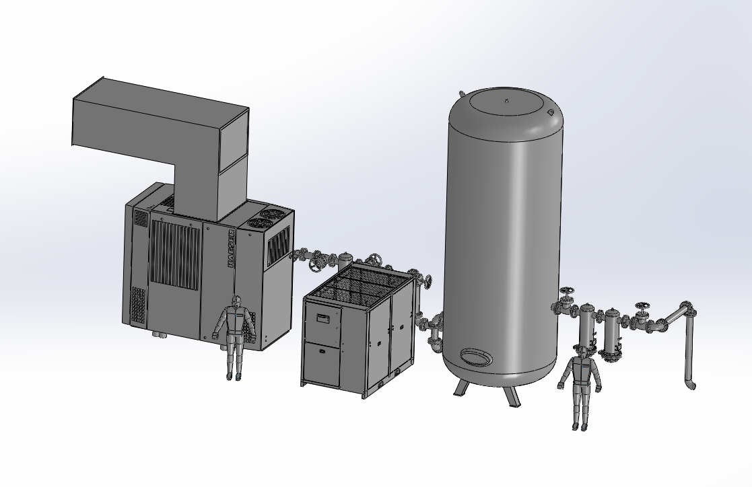Select the large louvered grille on compressor front
The height and width of the screenshot is (487, 752).
click(x=175, y=256)
